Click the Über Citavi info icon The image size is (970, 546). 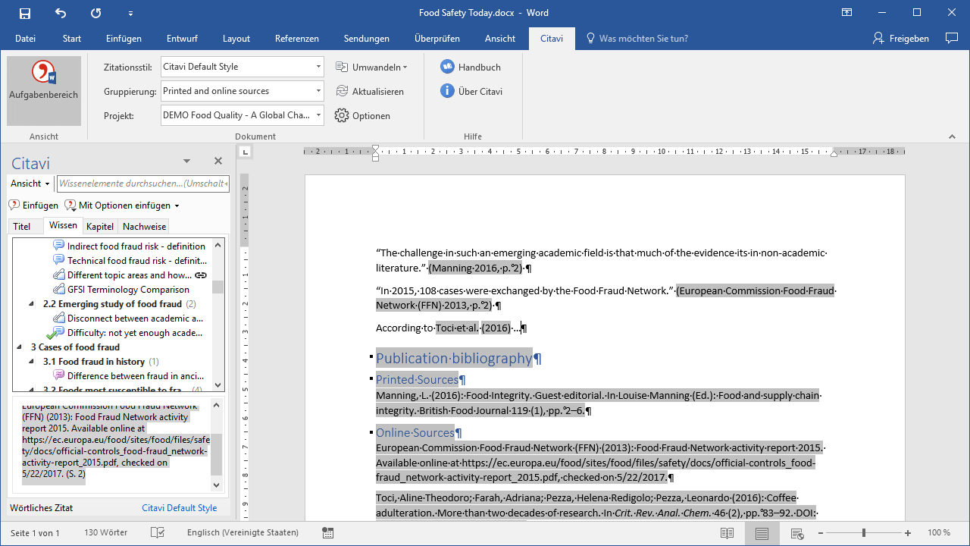(x=447, y=91)
